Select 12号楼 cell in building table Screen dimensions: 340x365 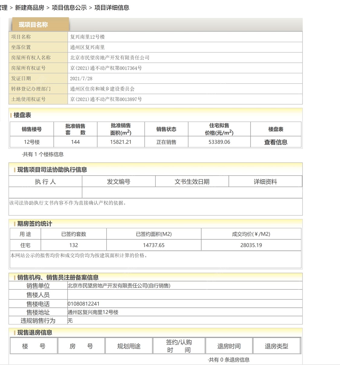pyautogui.click(x=32, y=142)
